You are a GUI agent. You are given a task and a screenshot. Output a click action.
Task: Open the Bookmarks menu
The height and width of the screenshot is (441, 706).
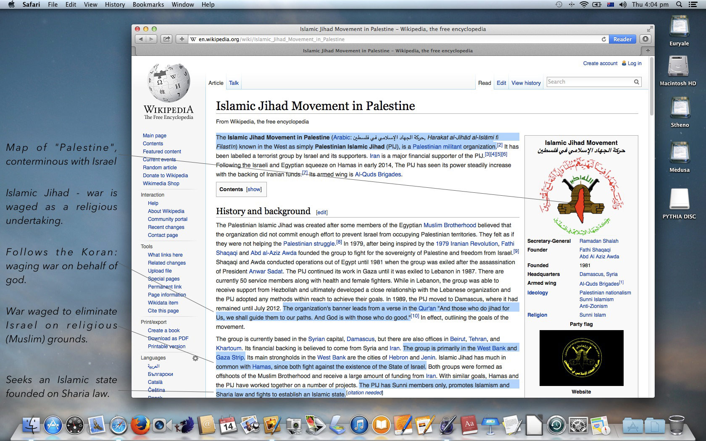(148, 5)
